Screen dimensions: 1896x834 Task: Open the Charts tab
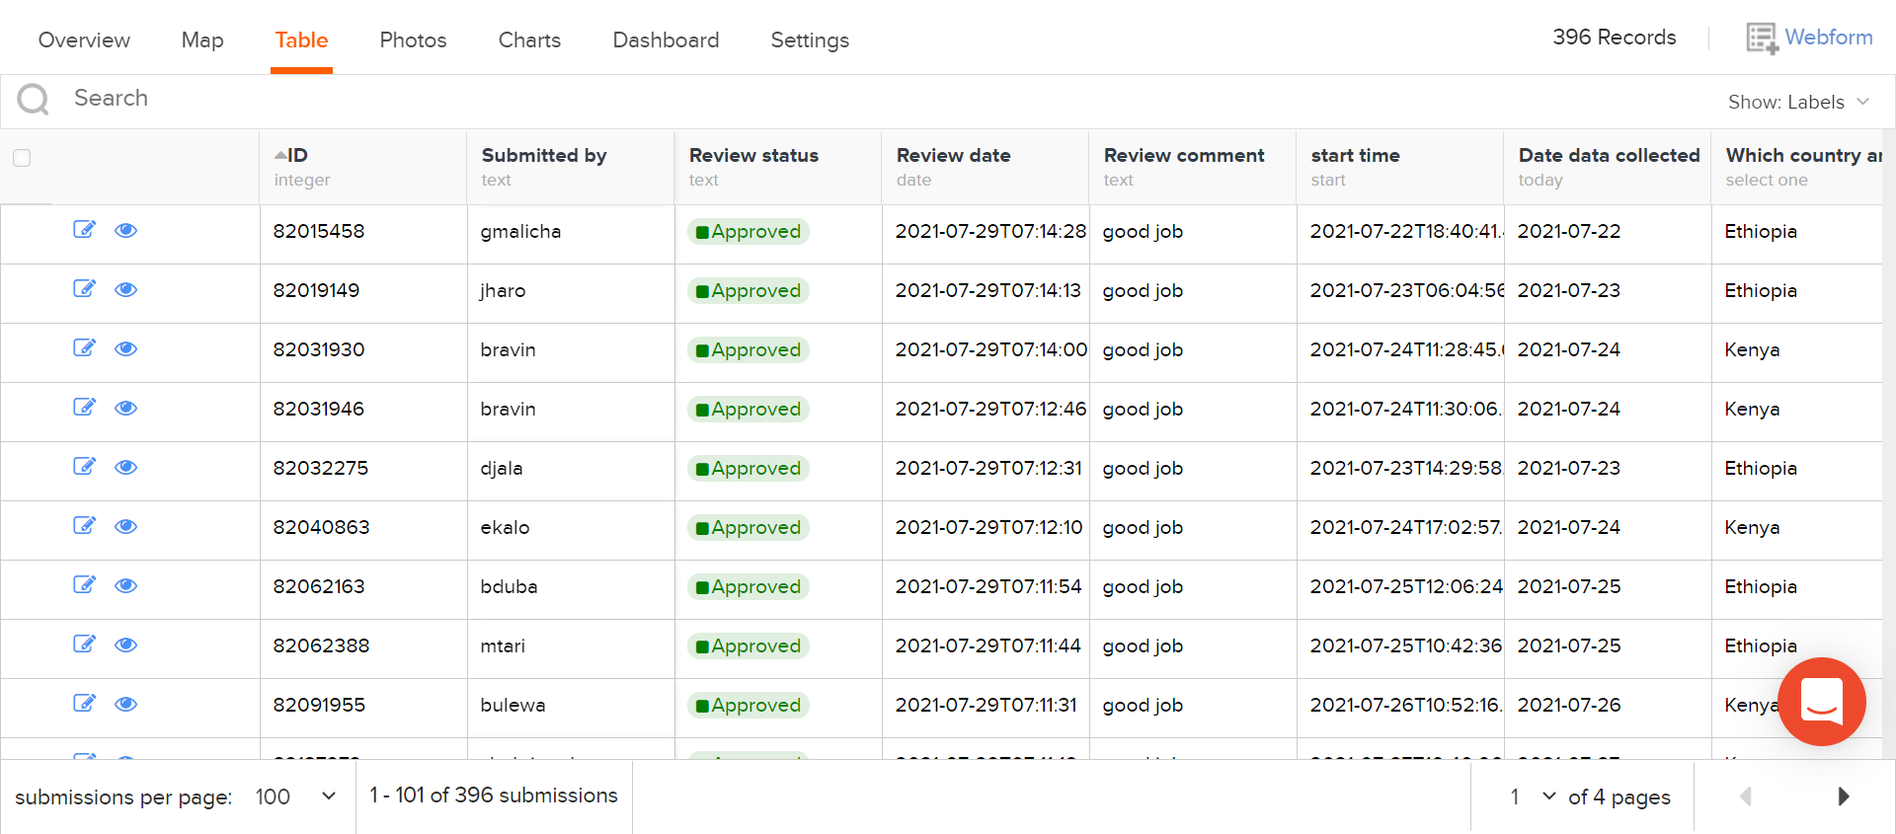coord(529,40)
